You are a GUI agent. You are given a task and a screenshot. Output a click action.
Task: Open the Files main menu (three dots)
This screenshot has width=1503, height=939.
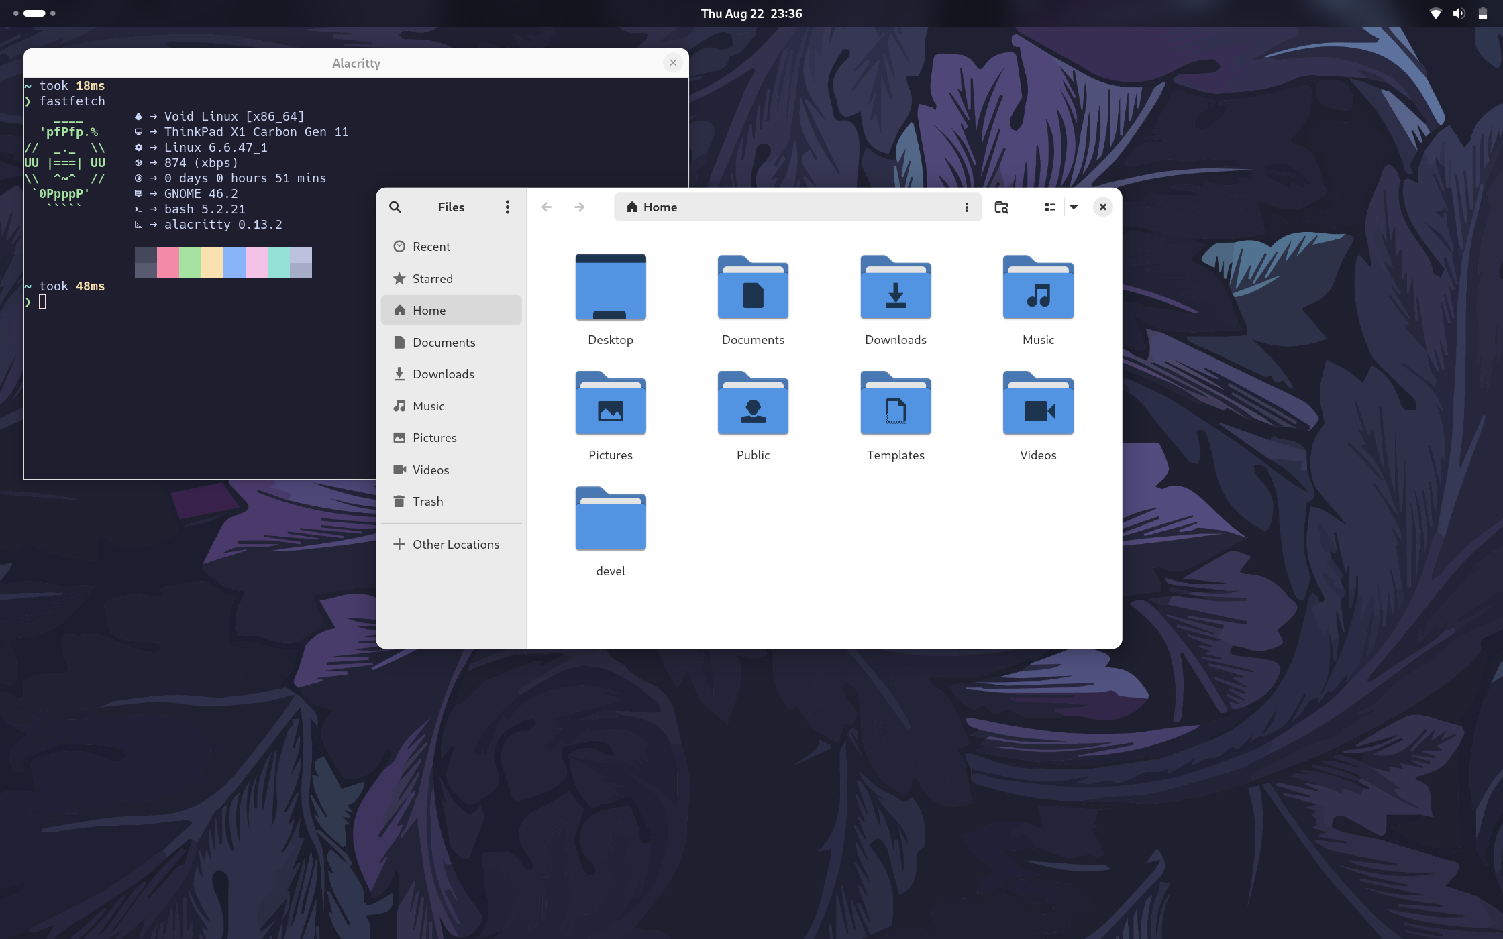tap(507, 207)
